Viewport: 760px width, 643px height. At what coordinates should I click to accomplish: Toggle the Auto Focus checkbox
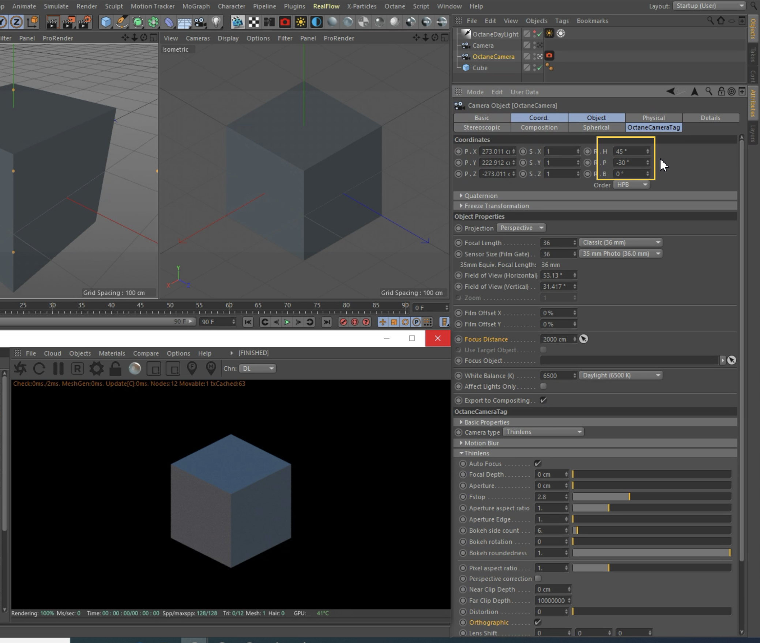[538, 464]
